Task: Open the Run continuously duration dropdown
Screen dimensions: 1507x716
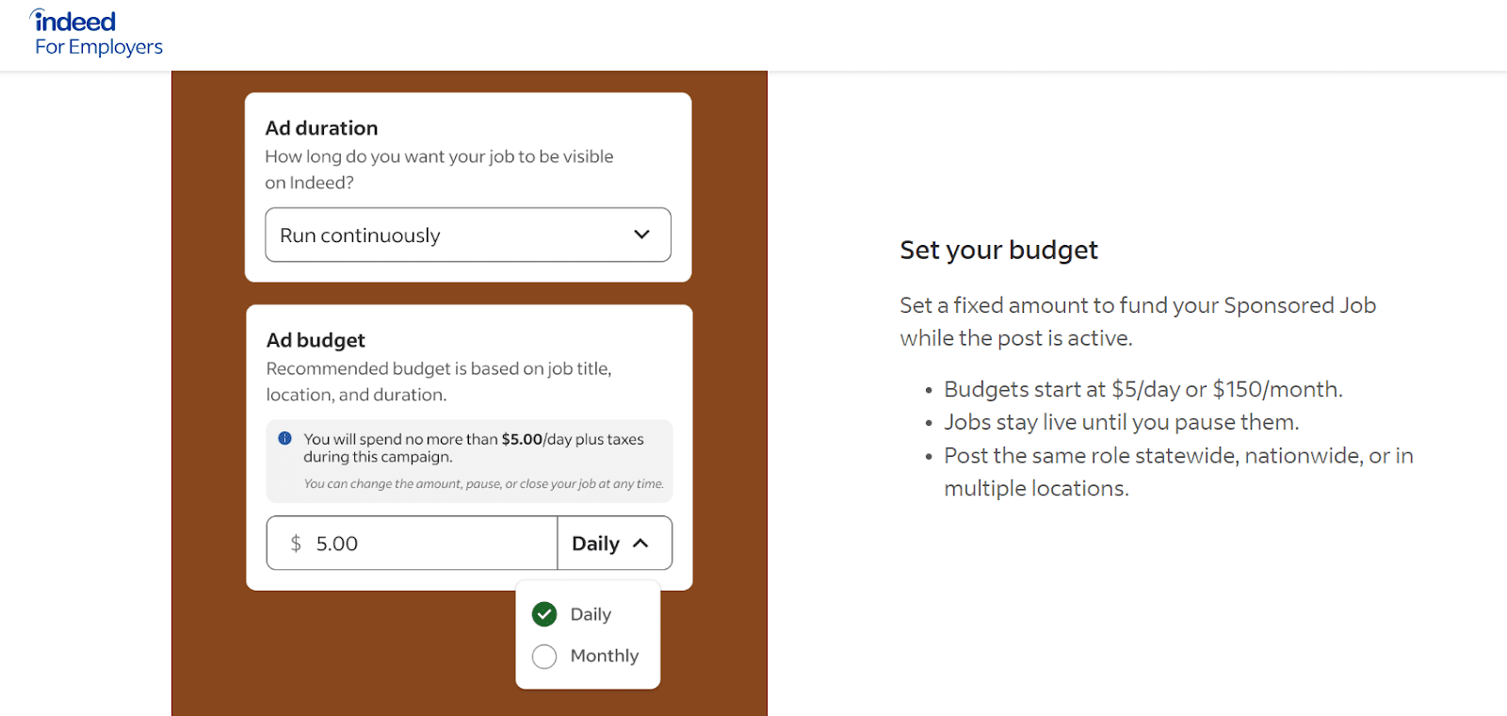Action: [467, 235]
